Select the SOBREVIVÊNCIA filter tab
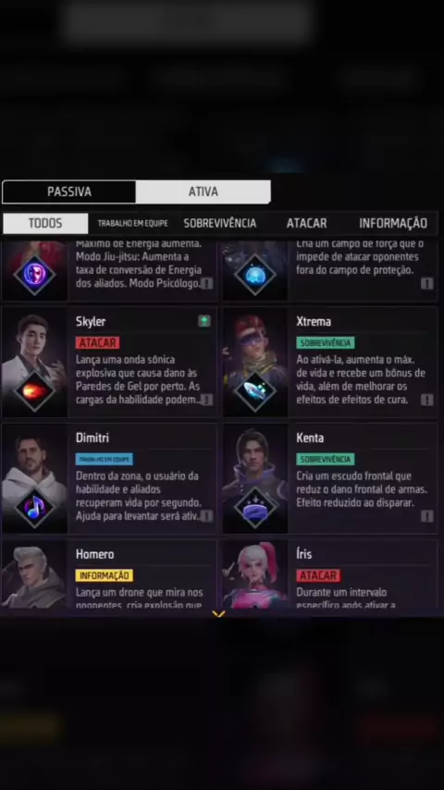The image size is (444, 790). (x=220, y=223)
